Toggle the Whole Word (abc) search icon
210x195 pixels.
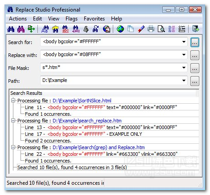pos(66,29)
